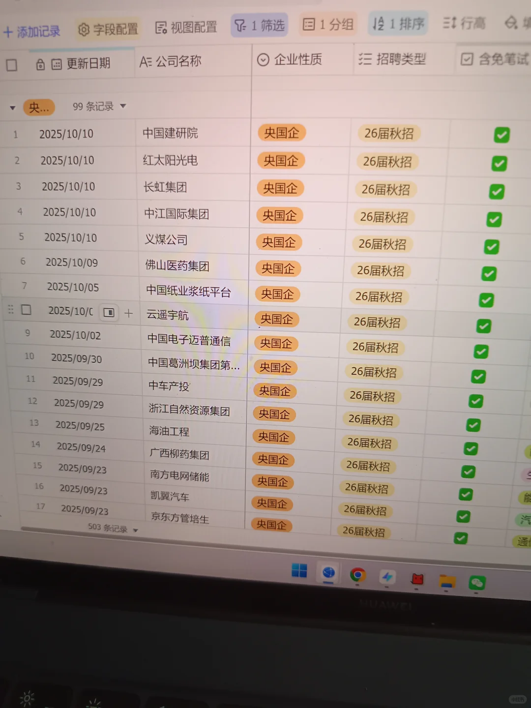Uncheck 含免笔试 for 中国建研院
Viewport: 531px width, 708px height.
click(x=501, y=135)
